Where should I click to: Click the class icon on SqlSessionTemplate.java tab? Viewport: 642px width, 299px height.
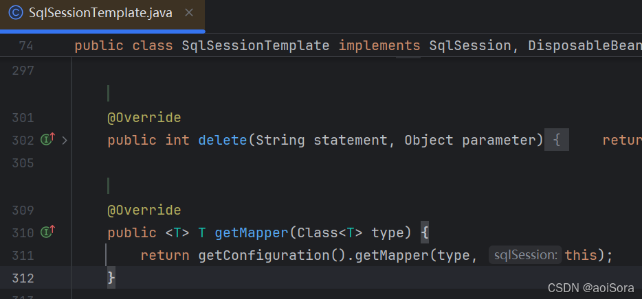16,13
